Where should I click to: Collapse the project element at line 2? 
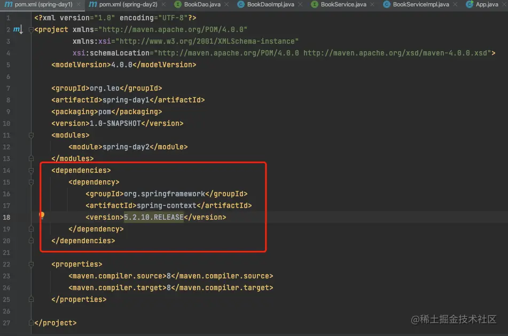(31, 30)
